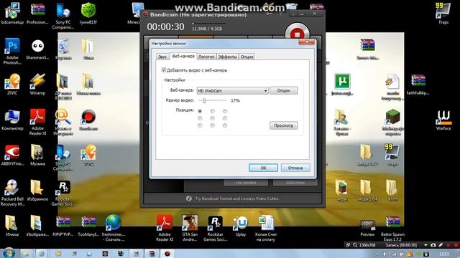Open the Windows Start menu

[x=9, y=253]
